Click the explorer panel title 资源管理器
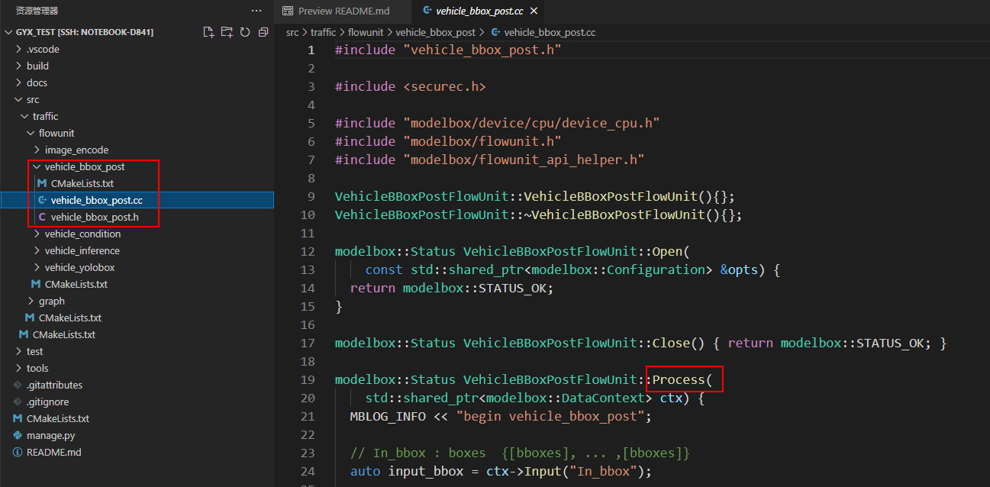 pyautogui.click(x=37, y=11)
